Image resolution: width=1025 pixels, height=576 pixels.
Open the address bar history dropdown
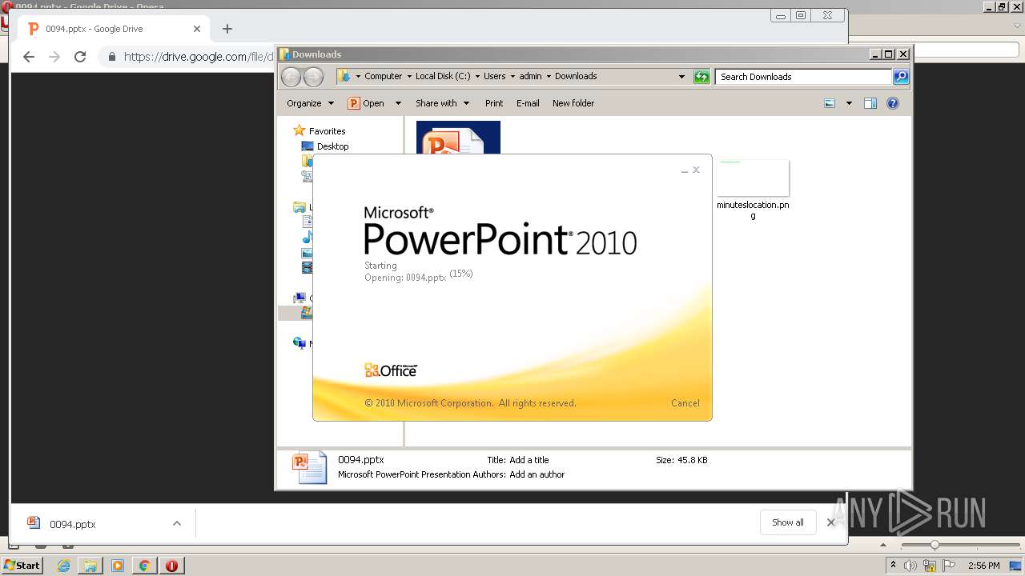coord(681,77)
